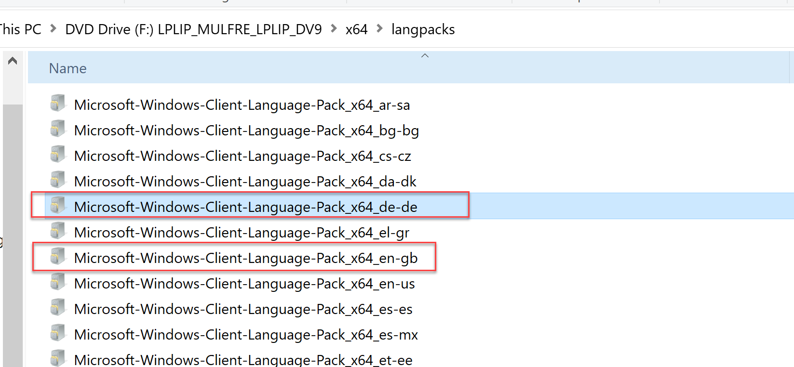Viewport: 794px width, 367px height.
Task: Click the langpacks breadcrumb segment
Action: tap(423, 29)
